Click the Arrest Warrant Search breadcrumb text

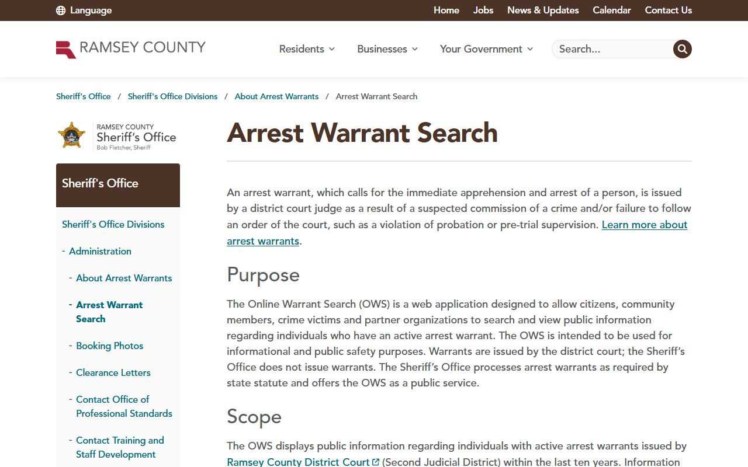pyautogui.click(x=376, y=96)
